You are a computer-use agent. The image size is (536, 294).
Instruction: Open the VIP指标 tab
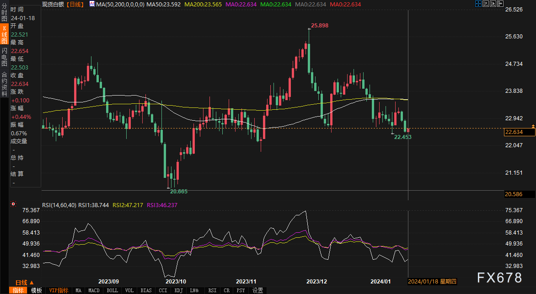(59, 290)
